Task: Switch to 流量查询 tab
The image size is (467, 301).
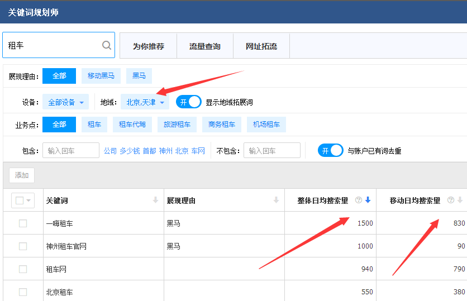Action: tap(205, 46)
